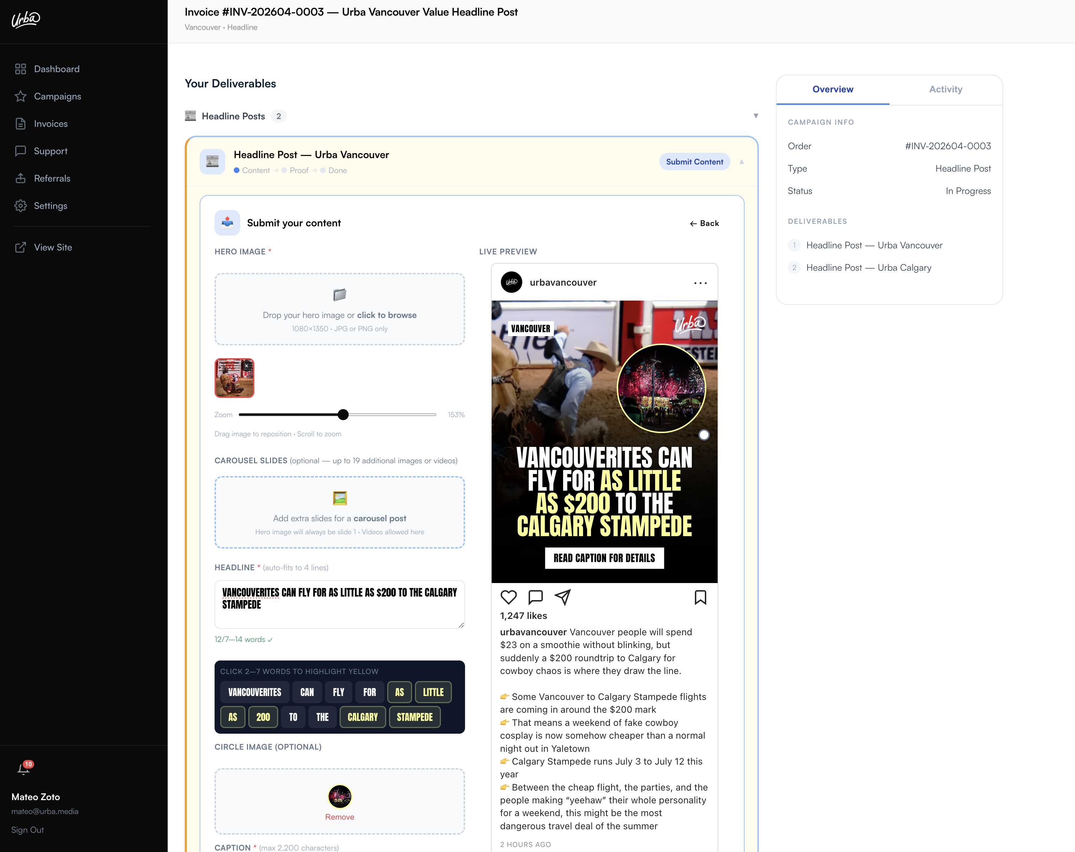
Task: Click the View Site external link icon
Action: click(x=21, y=247)
